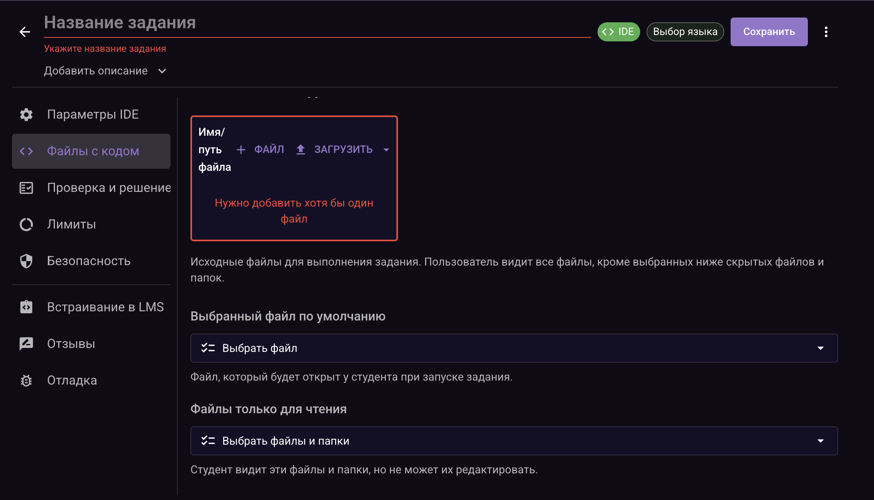Switch to Проверка и решение section
This screenshot has width=874, height=500.
(91, 188)
